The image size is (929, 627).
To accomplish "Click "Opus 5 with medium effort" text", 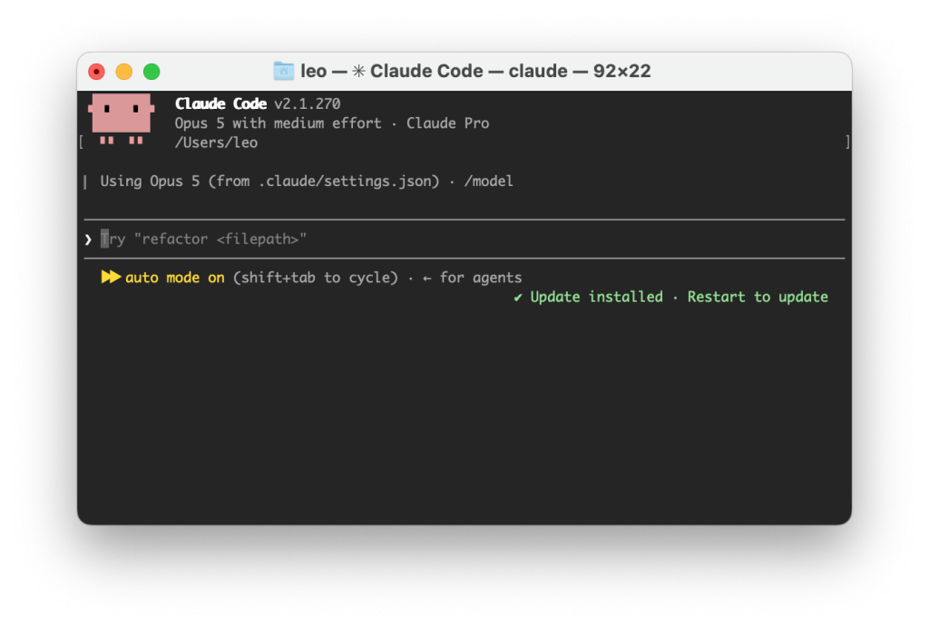I will tap(278, 123).
